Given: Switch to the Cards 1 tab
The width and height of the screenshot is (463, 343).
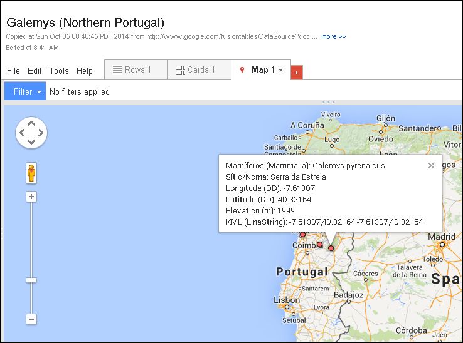Looking at the screenshot, I should 199,70.
